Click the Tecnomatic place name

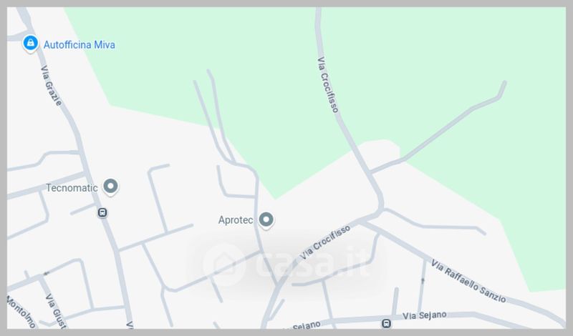72,188
